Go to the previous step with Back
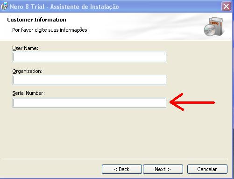The image size is (234, 179). click(x=122, y=169)
